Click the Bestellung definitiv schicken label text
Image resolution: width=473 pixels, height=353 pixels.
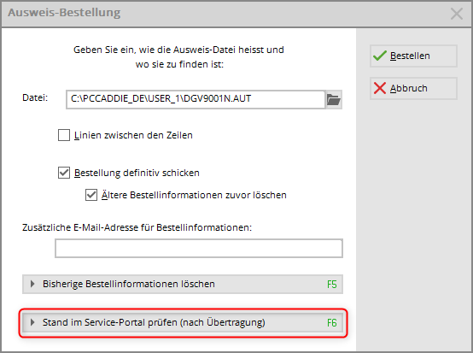point(137,173)
